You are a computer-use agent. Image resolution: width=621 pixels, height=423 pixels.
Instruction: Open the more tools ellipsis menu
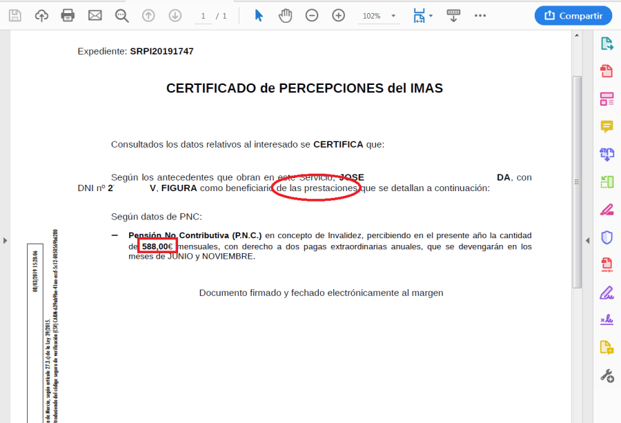[480, 15]
